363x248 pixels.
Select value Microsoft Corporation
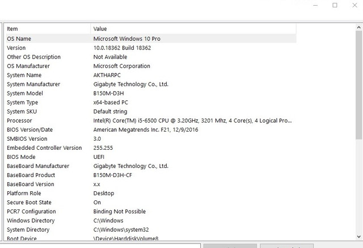(x=122, y=66)
